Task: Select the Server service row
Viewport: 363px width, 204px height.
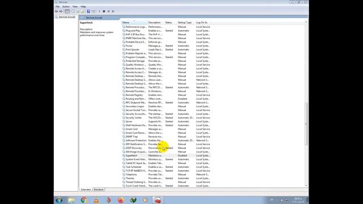Action: (x=166, y=121)
